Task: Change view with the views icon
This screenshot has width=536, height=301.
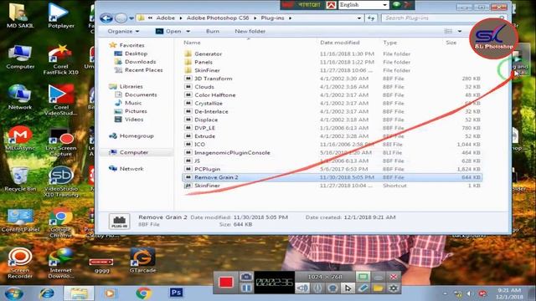Action: [448, 32]
